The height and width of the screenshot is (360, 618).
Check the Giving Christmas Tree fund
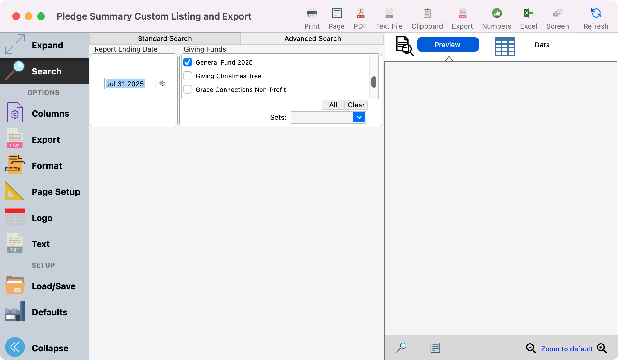pos(188,76)
